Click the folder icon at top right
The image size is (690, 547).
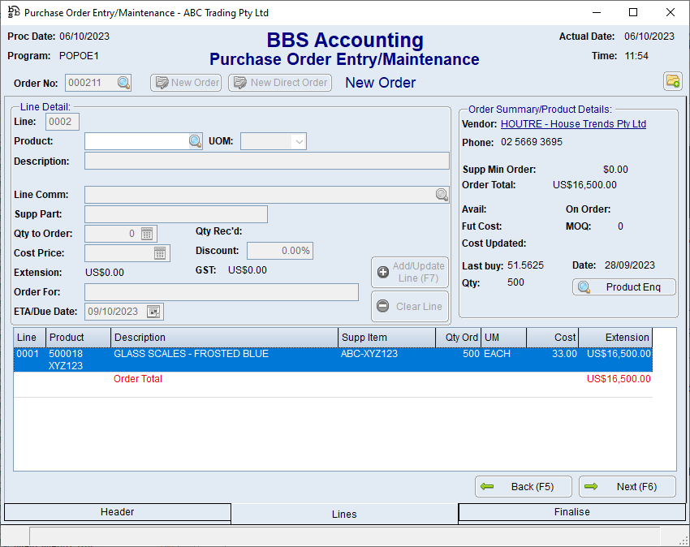pyautogui.click(x=672, y=81)
